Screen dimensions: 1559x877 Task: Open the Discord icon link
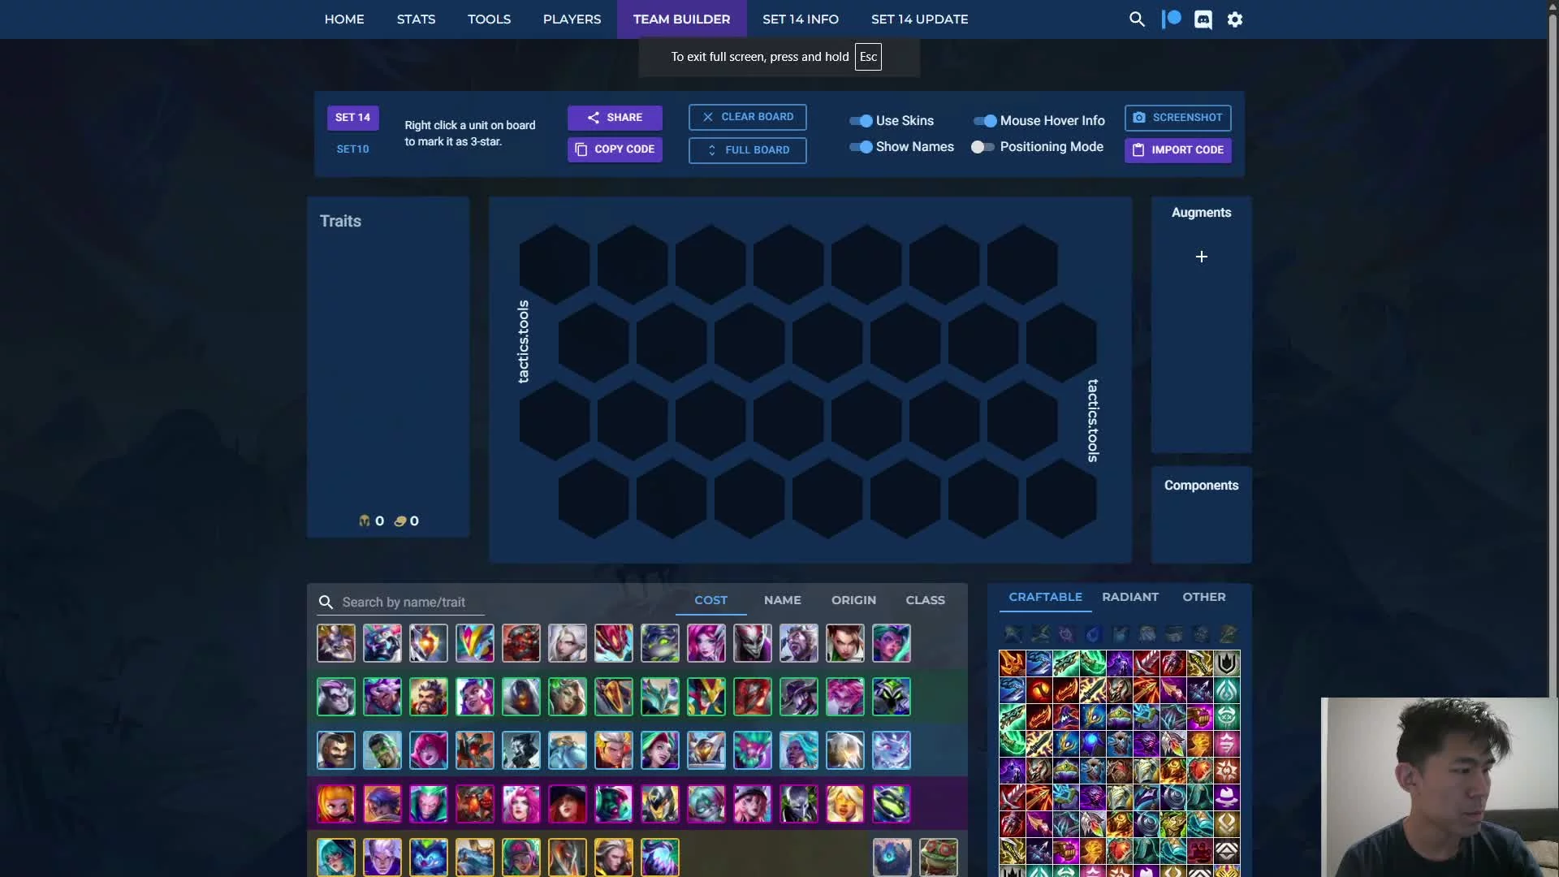tap(1203, 19)
